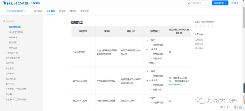Rate the document two stars
This screenshot has width=245, height=111.
(x=200, y=26)
